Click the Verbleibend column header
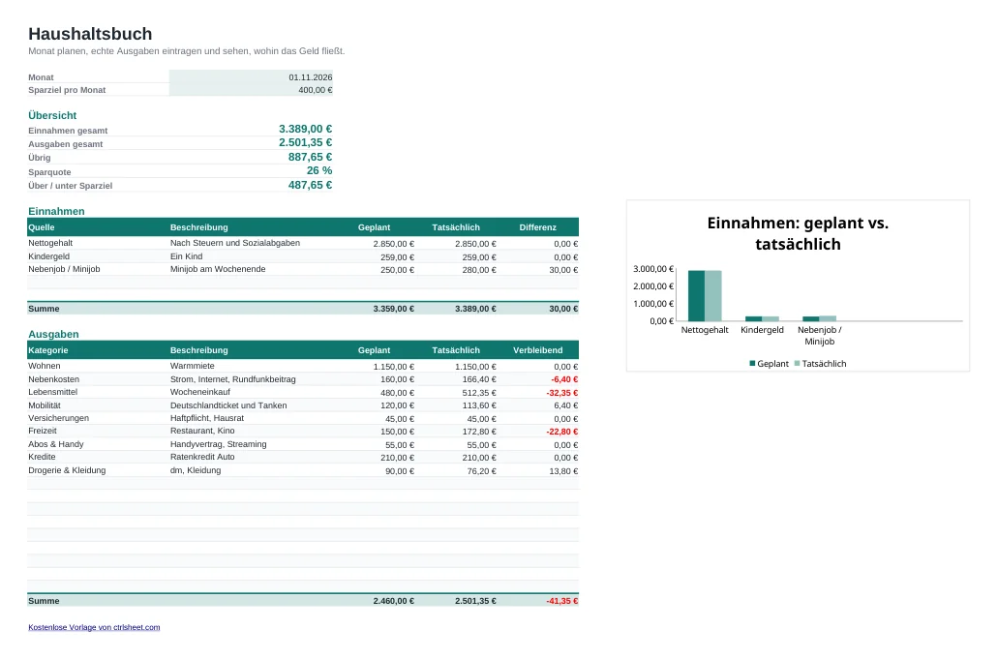This screenshot has height=659, width=998. pos(538,350)
